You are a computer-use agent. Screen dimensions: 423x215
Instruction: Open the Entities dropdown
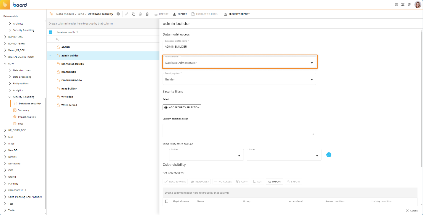206,155
